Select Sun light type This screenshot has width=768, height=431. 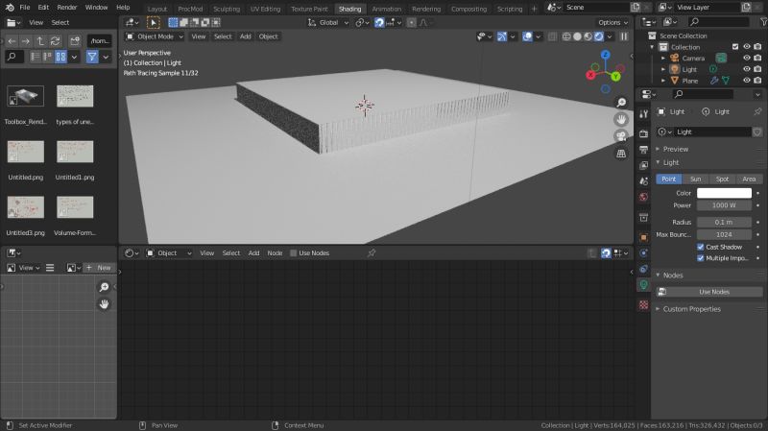(x=695, y=180)
